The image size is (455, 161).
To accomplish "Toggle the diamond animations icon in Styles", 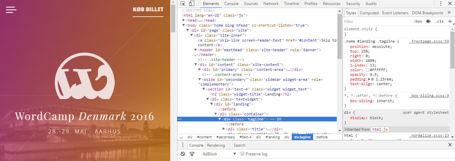I will [428, 21].
